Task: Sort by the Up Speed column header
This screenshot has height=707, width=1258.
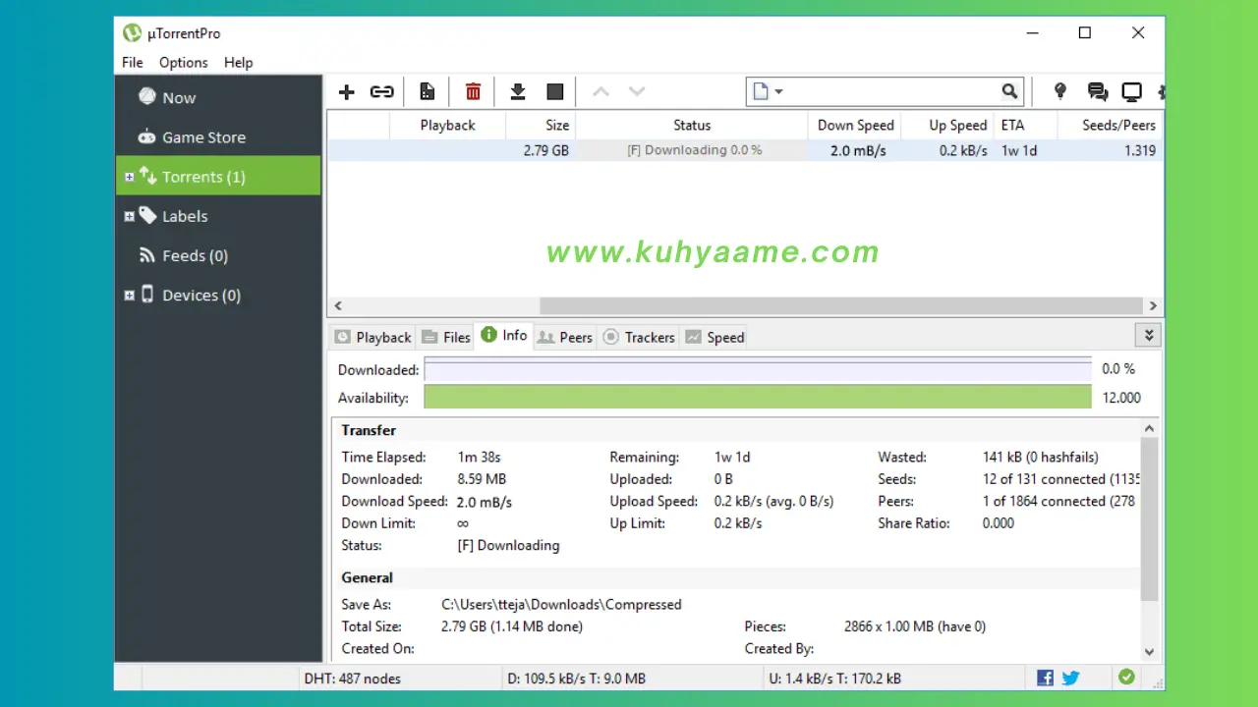Action: pos(947,125)
